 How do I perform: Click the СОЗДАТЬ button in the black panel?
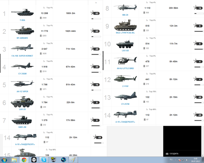[172, 154]
